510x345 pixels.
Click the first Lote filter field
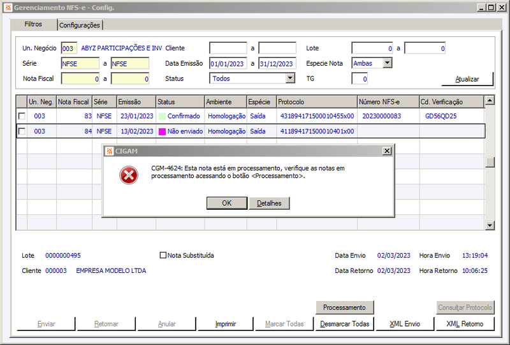tap(372, 48)
